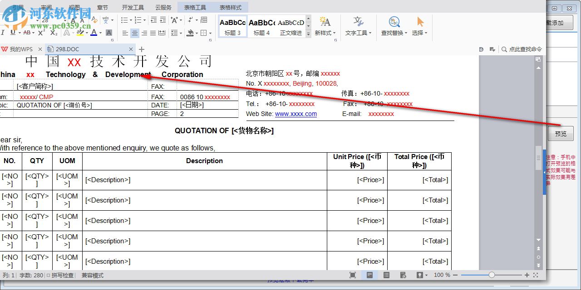Toggle justify alignment

(153, 33)
